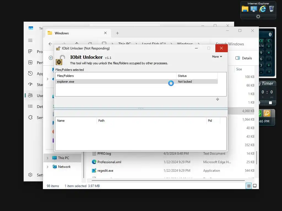Click the Size column header in Explorer

tap(239, 69)
